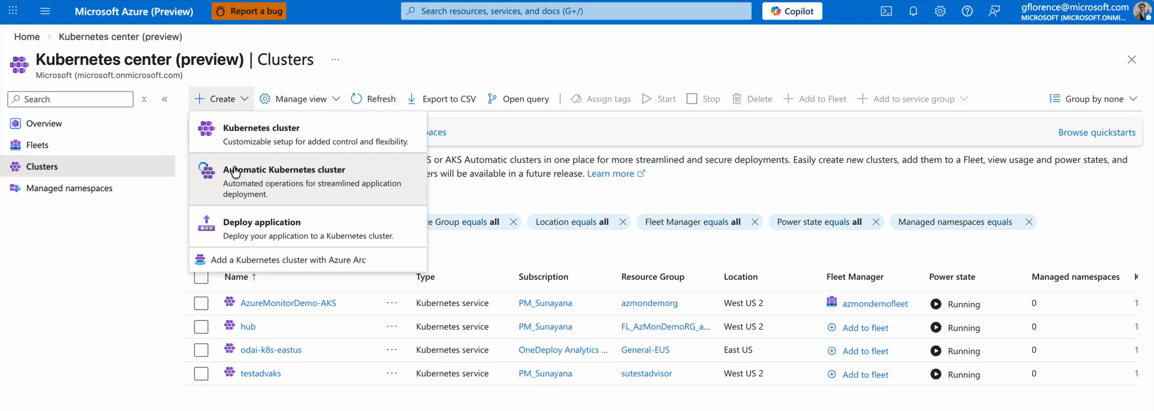
Task: Focus the sidebar Search box
Action: 70,99
